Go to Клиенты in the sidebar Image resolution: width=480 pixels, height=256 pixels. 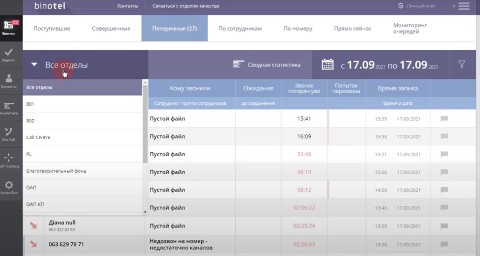tap(9, 81)
